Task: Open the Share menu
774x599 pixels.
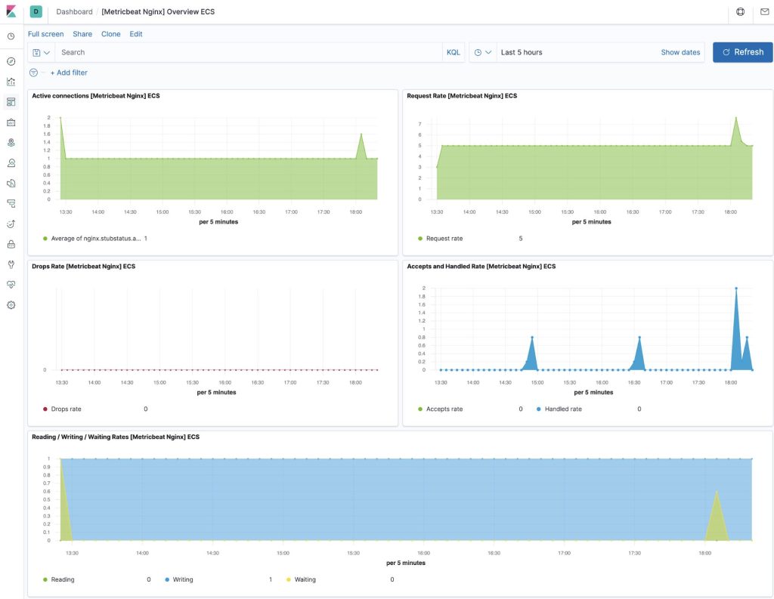Action: point(82,34)
